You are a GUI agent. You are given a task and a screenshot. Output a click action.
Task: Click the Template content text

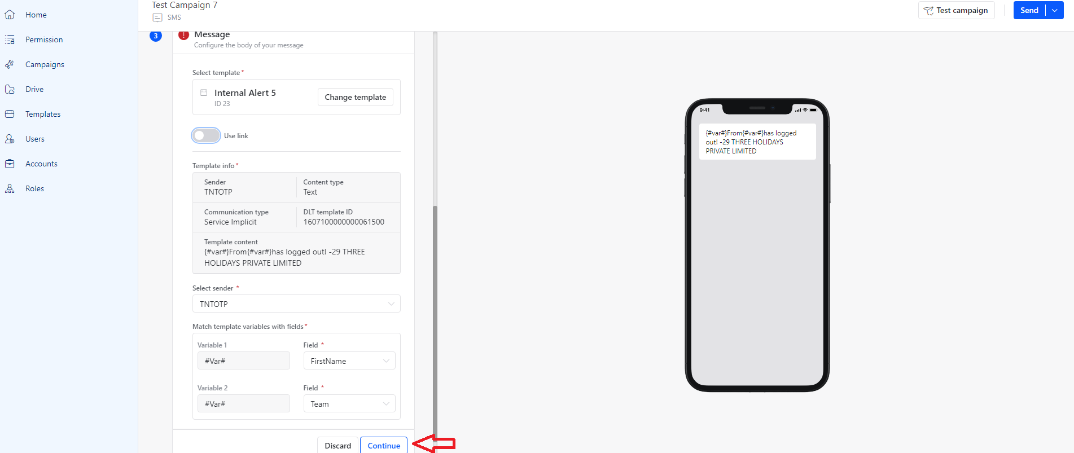(284, 257)
